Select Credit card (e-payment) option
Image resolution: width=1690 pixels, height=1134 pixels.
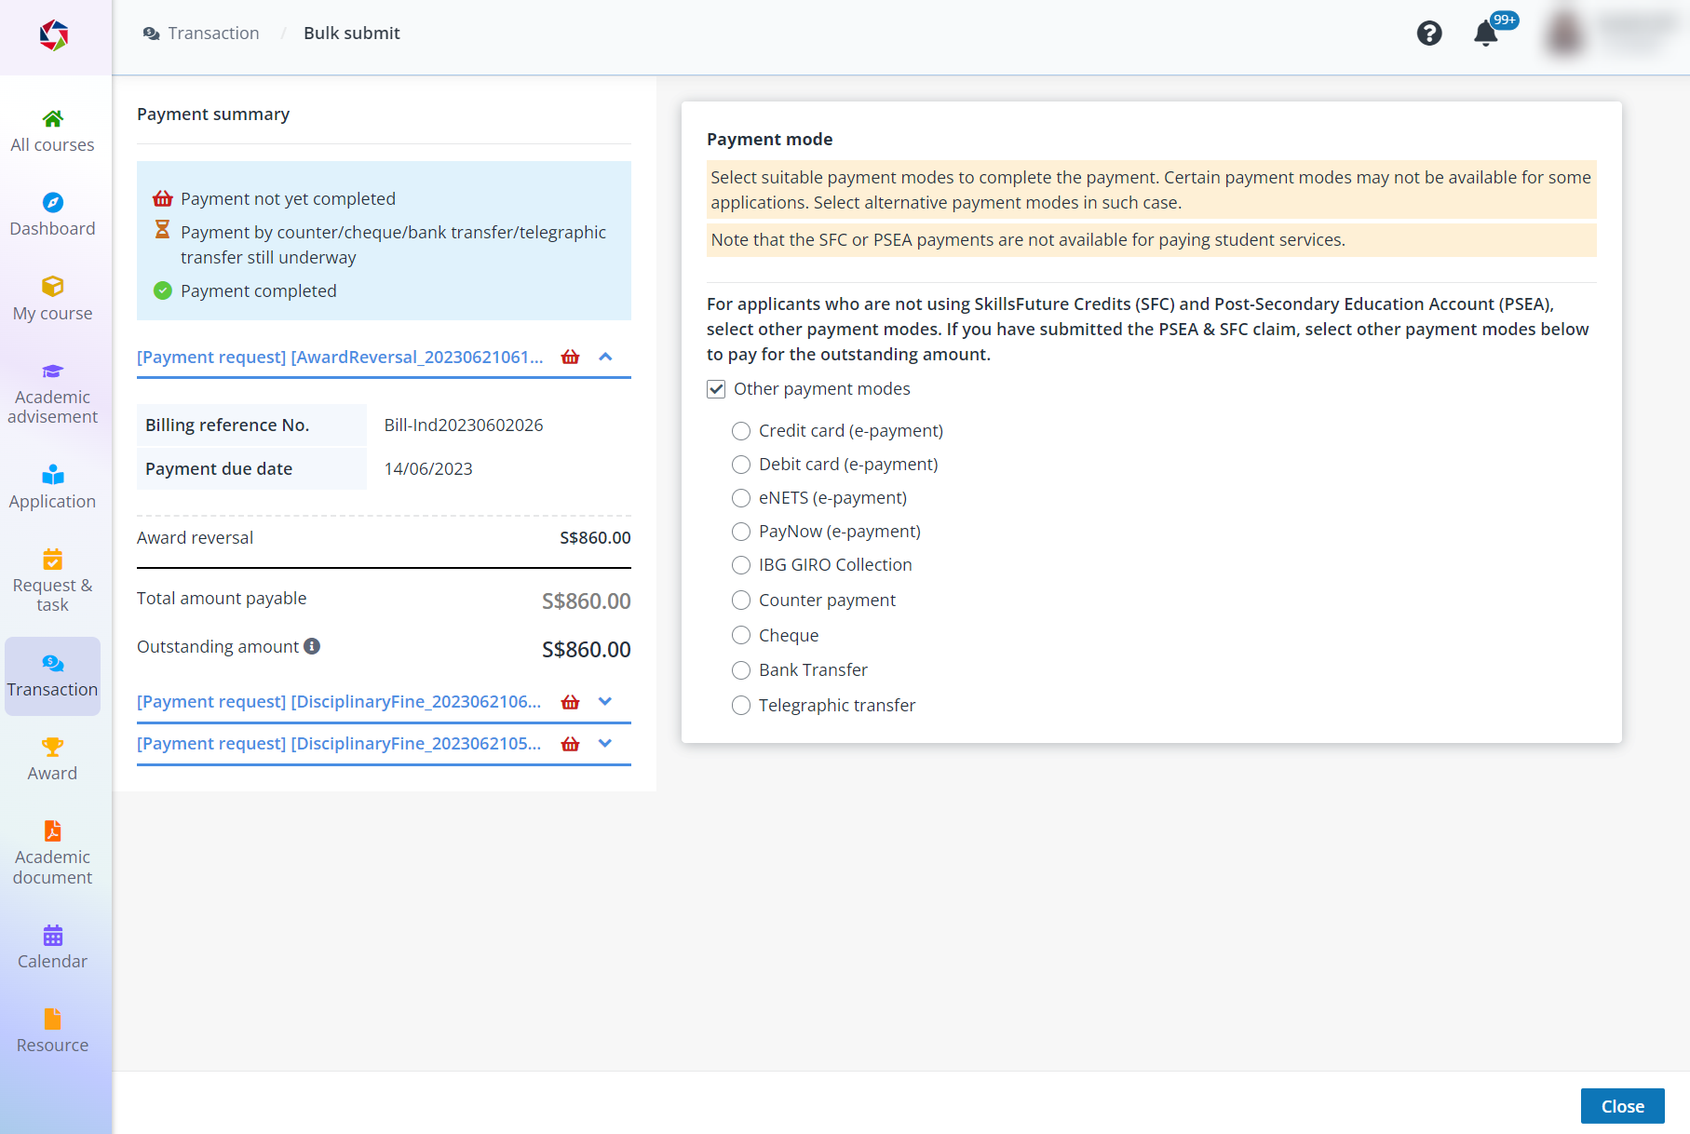[x=741, y=431]
